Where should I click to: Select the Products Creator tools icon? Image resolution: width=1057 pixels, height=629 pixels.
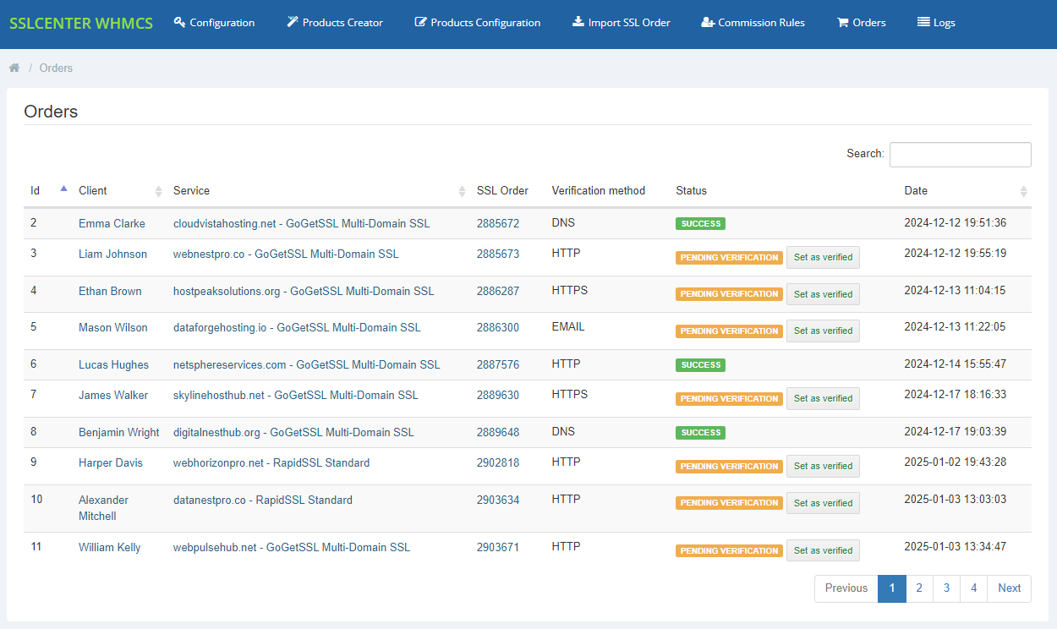[x=293, y=23]
